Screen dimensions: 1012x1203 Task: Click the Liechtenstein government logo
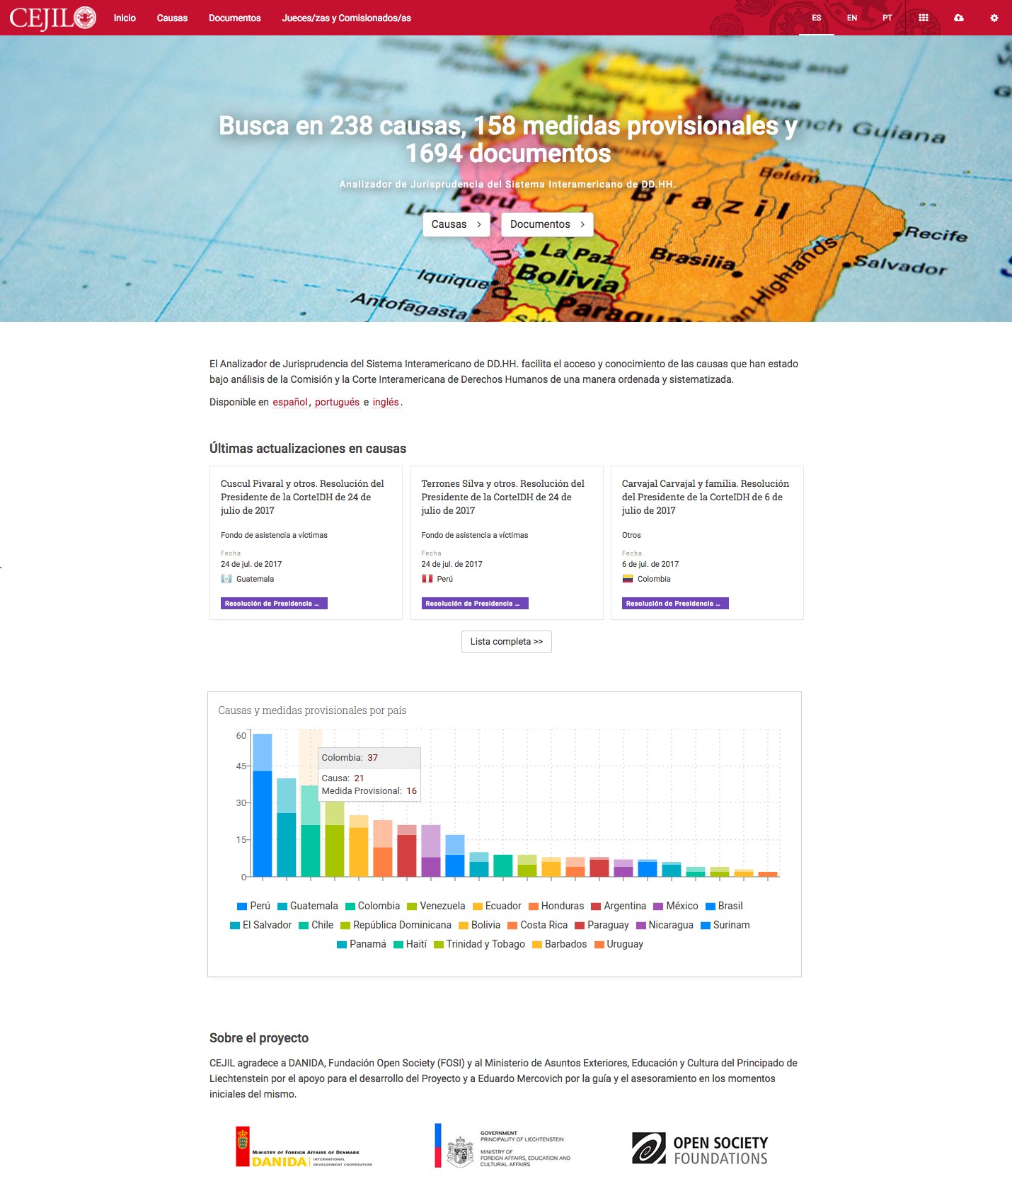(503, 1146)
